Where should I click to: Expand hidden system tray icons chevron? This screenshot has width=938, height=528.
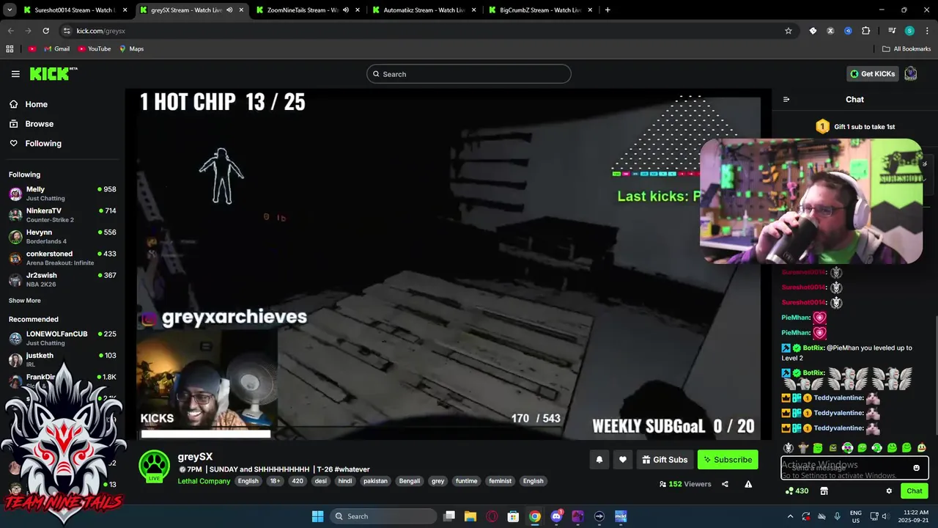[x=790, y=516]
